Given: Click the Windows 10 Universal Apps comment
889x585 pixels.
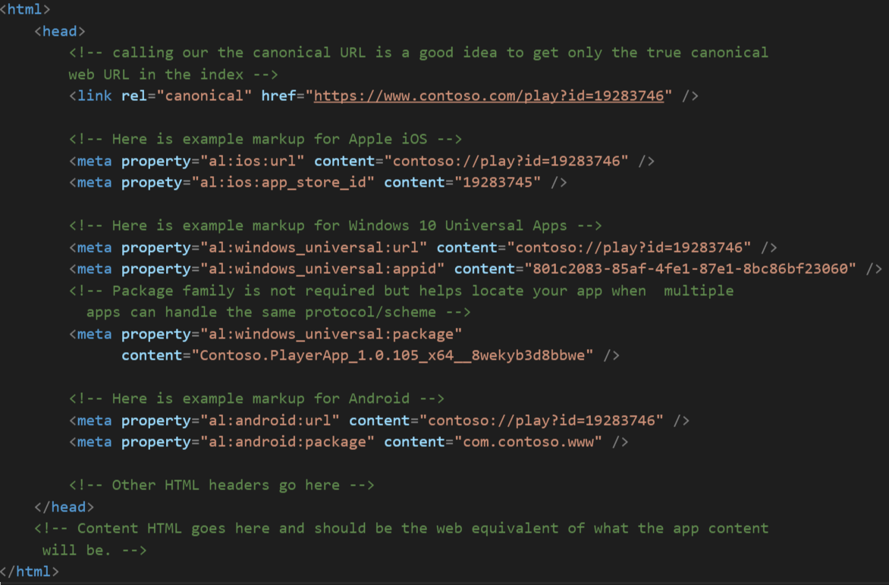Looking at the screenshot, I should [335, 225].
